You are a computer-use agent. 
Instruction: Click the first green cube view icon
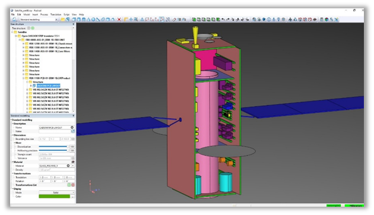[x=194, y=20]
